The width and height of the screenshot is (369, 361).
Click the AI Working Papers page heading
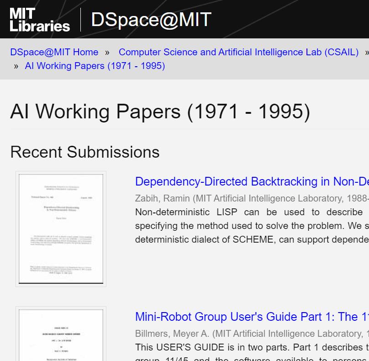pos(160,111)
